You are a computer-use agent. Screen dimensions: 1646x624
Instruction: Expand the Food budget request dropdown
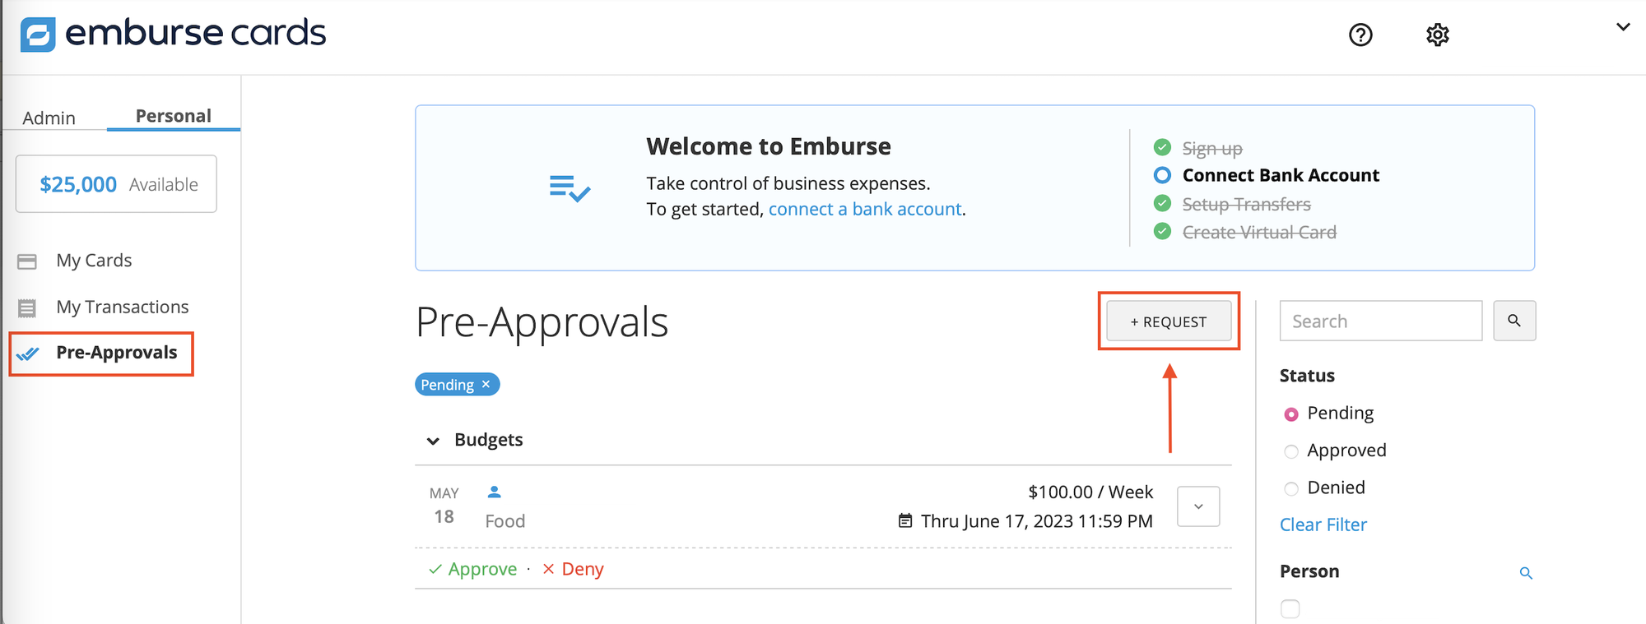click(1197, 506)
